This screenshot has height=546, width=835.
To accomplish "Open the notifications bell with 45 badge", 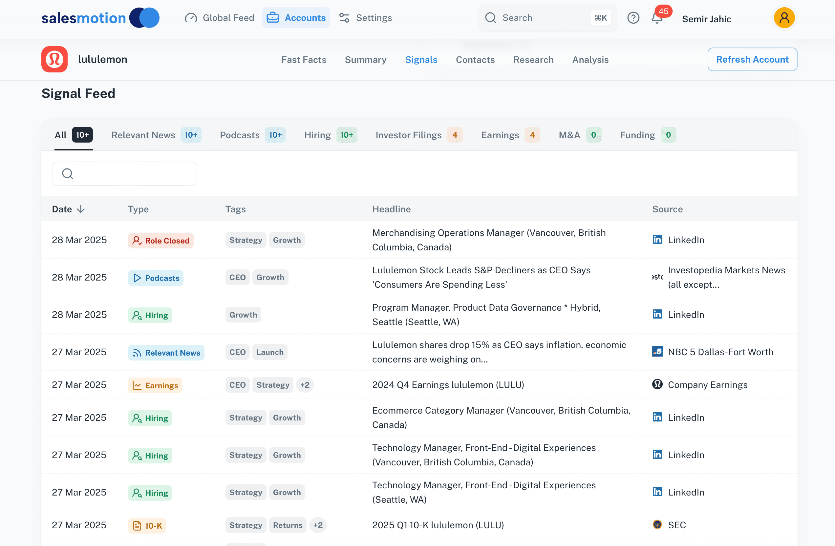I will (x=657, y=18).
